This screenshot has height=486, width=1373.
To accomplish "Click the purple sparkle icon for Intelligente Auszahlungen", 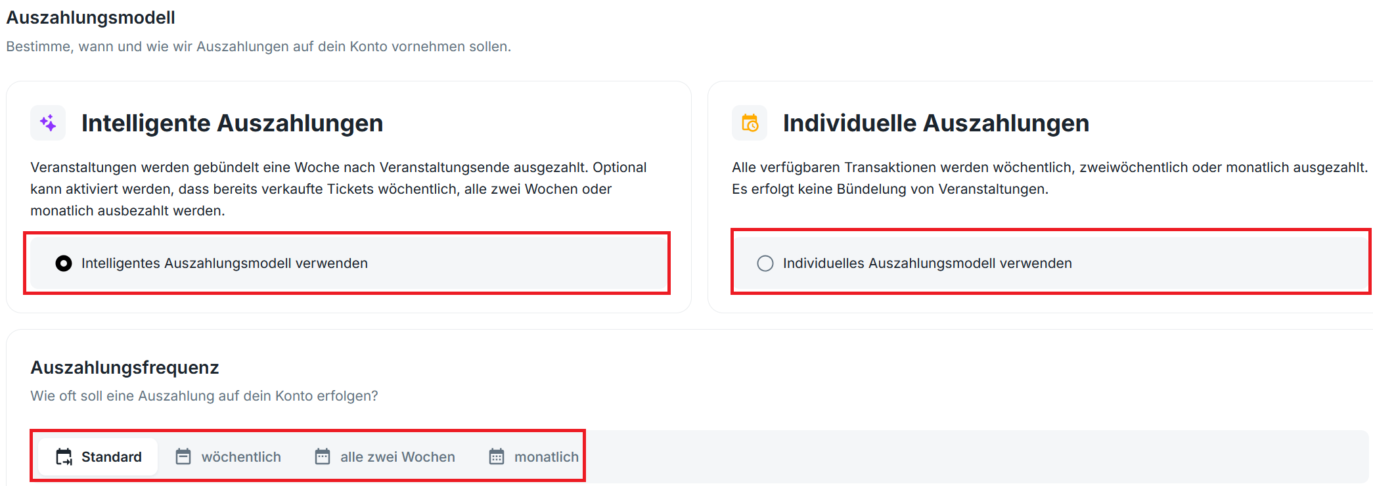I will 48,123.
